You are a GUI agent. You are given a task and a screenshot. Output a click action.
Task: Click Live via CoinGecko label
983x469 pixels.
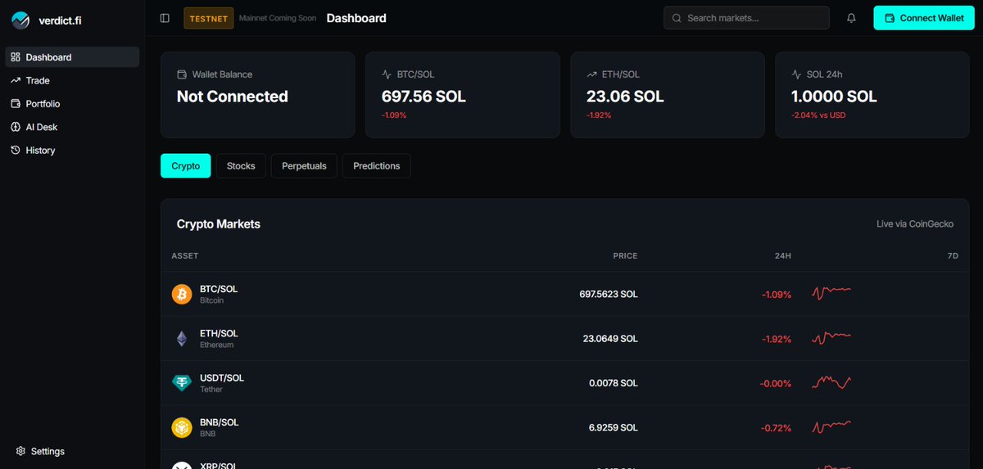pyautogui.click(x=915, y=224)
